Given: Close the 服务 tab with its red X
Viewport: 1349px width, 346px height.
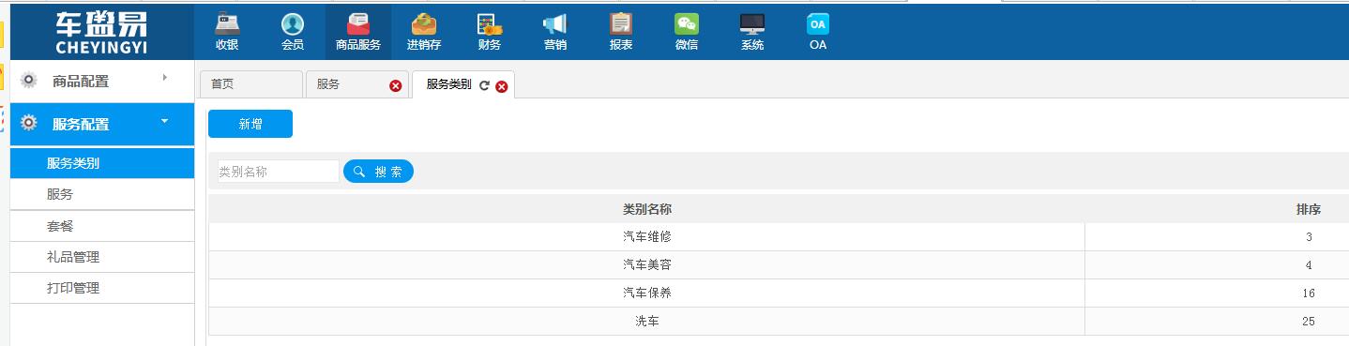Looking at the screenshot, I should point(396,85).
